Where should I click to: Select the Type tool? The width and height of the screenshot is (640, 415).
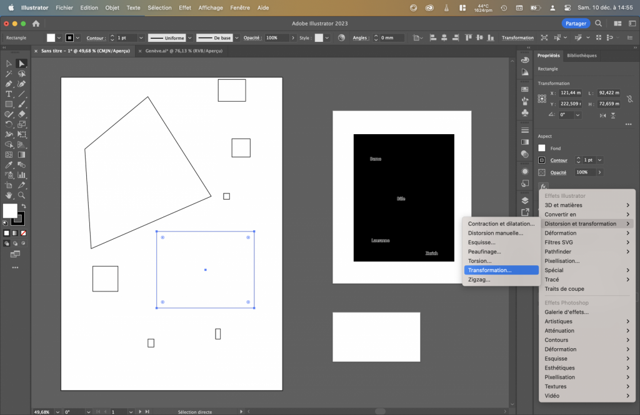click(x=9, y=94)
